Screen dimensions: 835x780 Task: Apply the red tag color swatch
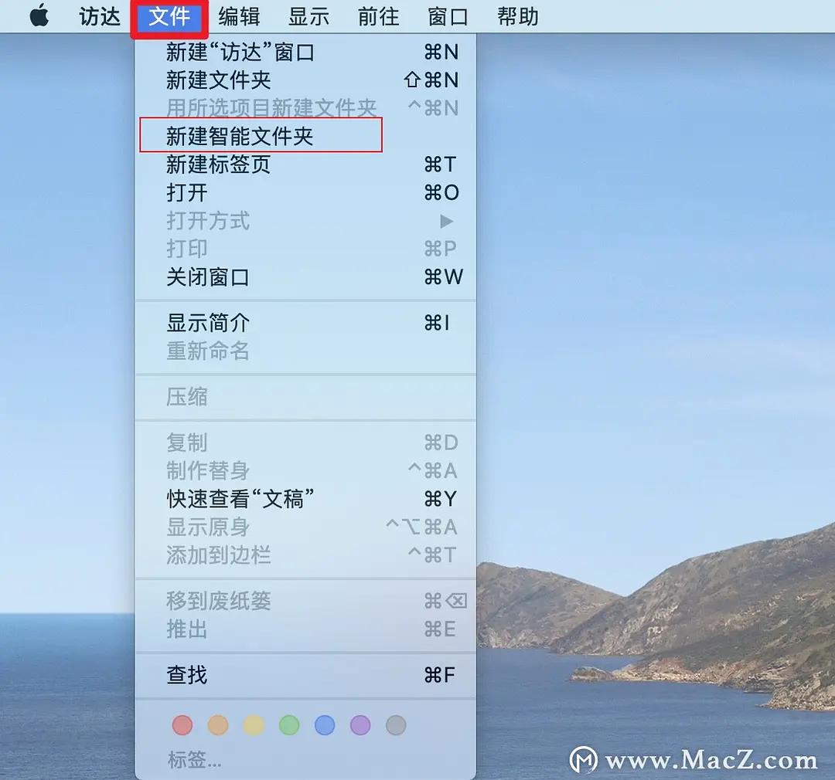pyautogui.click(x=182, y=725)
